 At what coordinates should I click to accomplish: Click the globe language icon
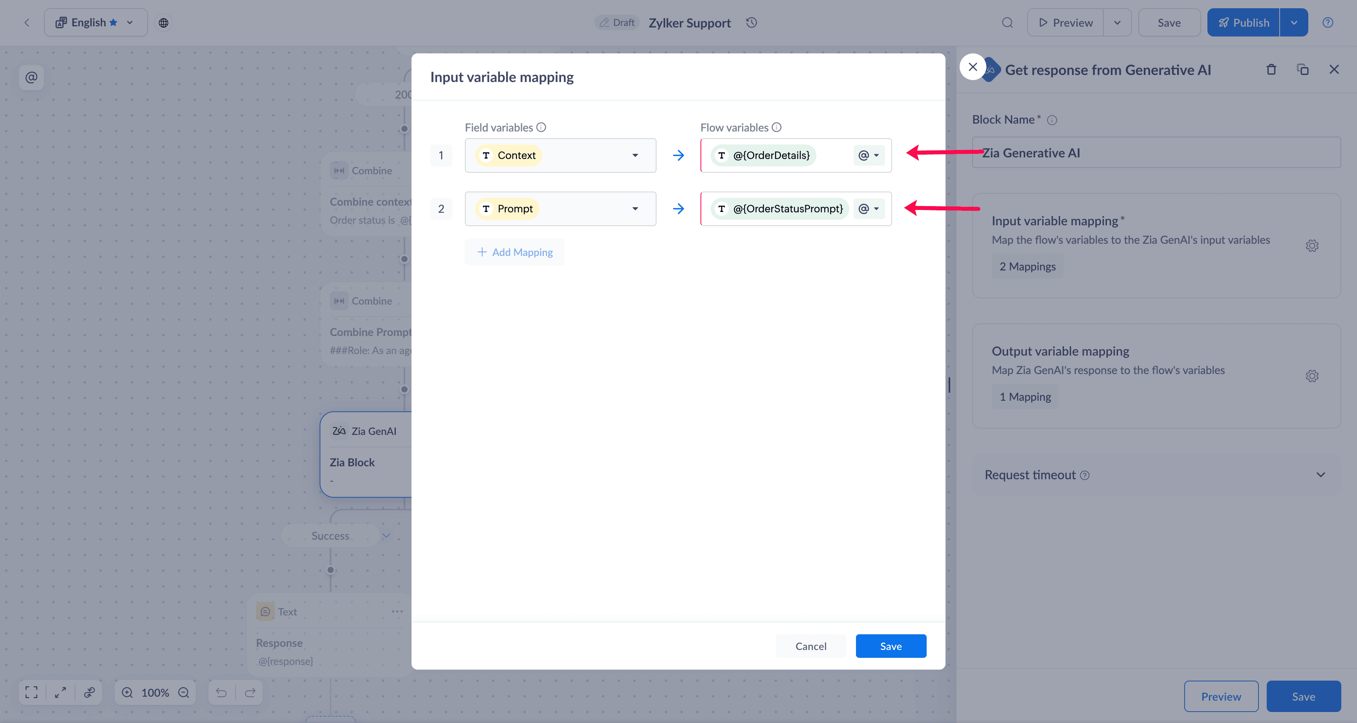(x=164, y=23)
